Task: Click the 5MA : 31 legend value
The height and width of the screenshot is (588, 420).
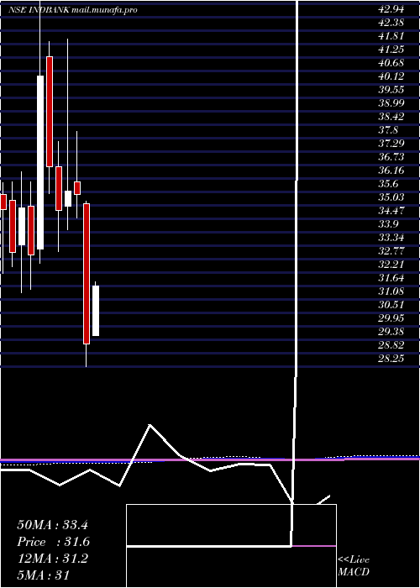Action: click(x=44, y=575)
